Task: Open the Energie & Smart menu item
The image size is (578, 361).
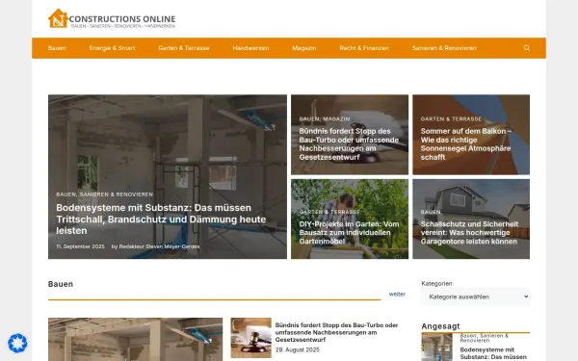Action: coord(112,48)
